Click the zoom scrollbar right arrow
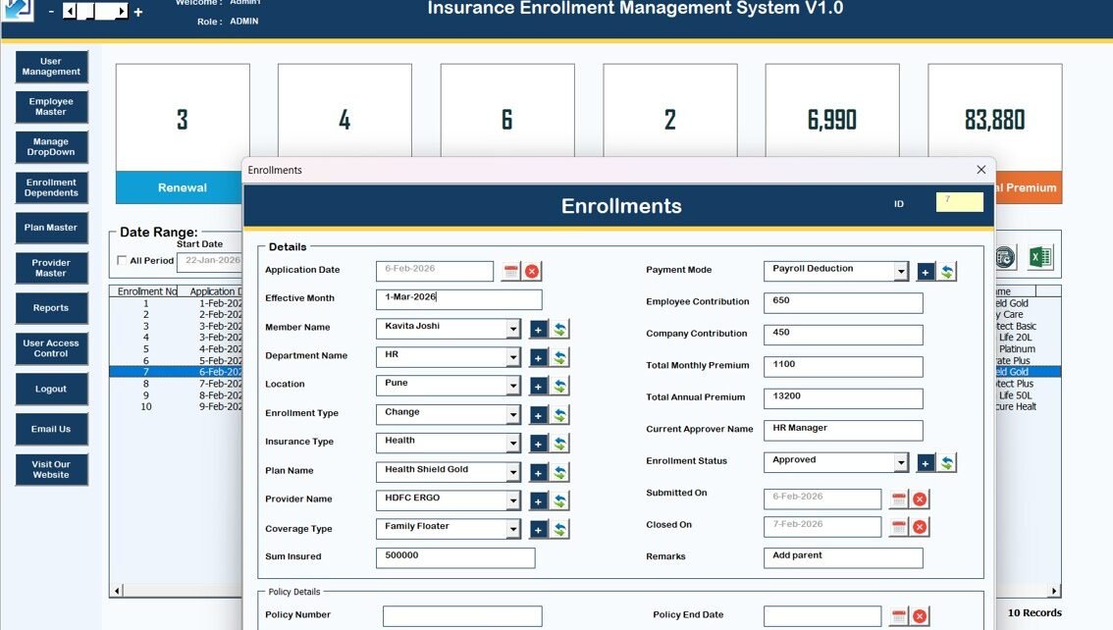Viewport: 1113px width, 630px height. point(122,12)
